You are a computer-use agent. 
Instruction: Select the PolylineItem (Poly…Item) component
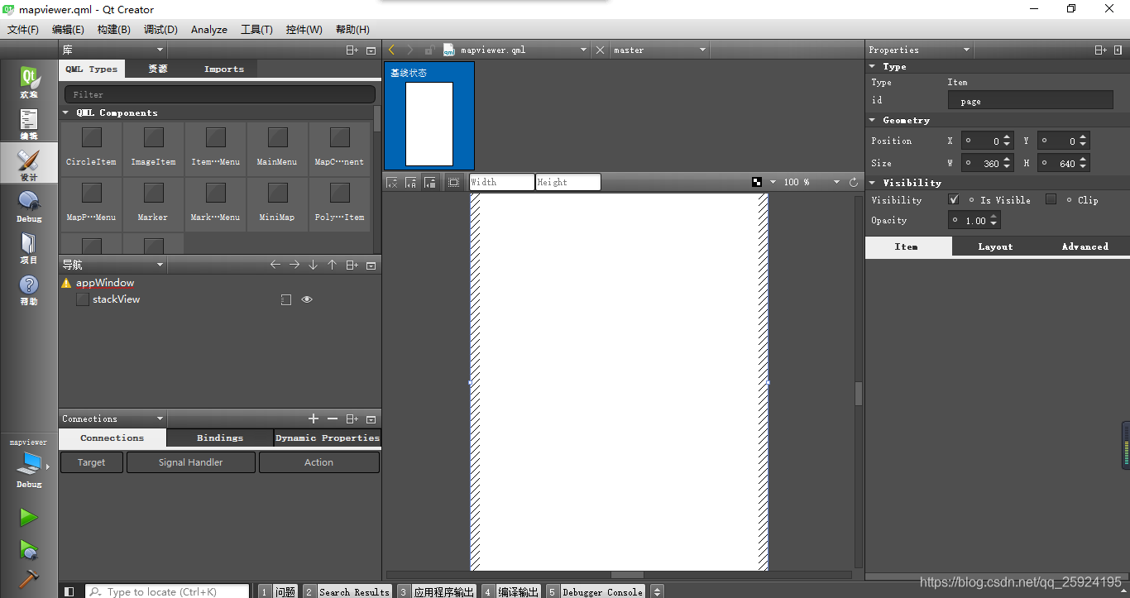click(339, 203)
